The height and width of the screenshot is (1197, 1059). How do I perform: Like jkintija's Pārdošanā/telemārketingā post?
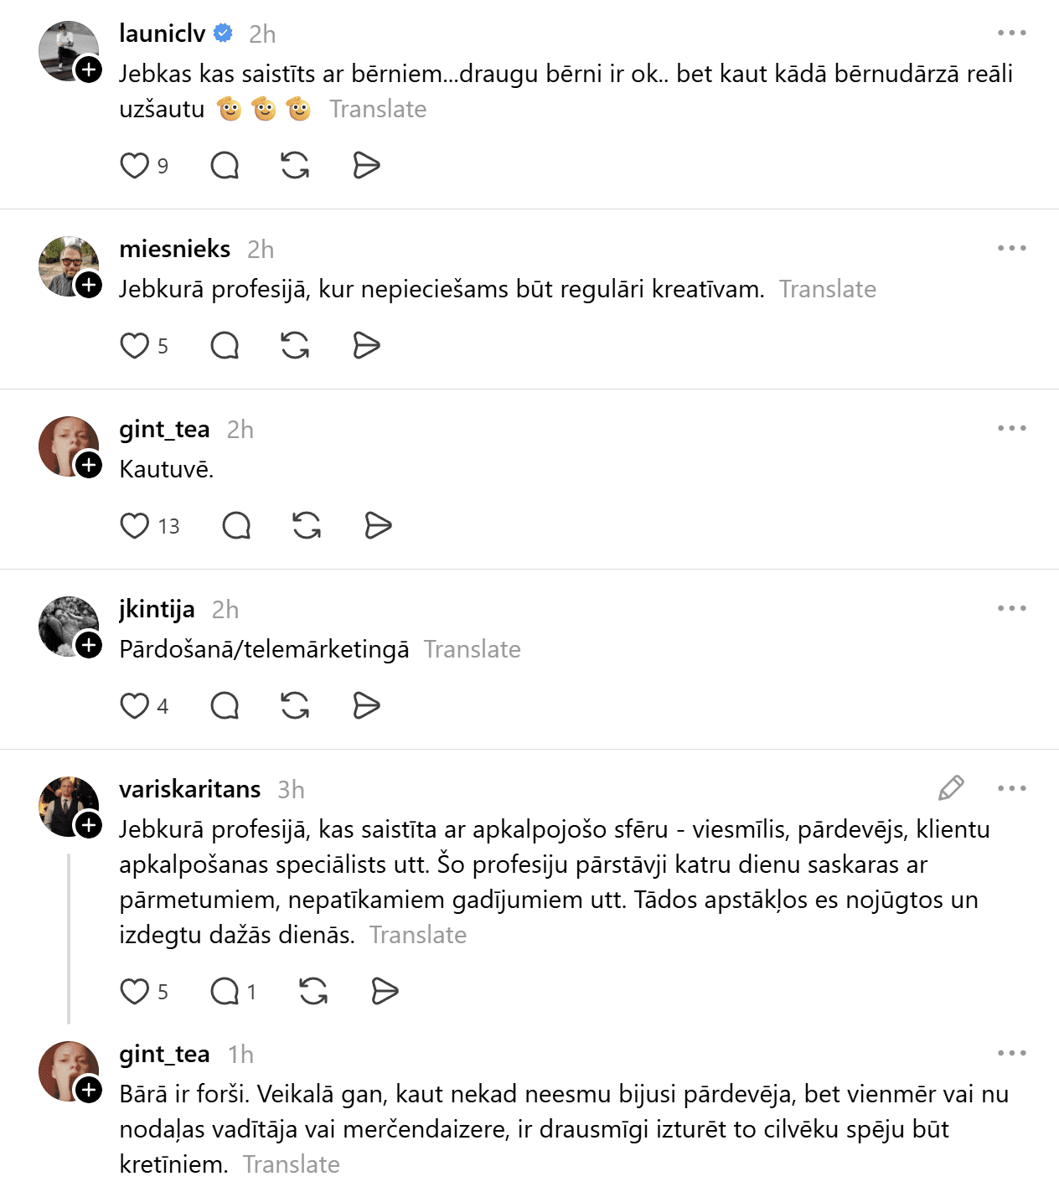pyautogui.click(x=135, y=706)
